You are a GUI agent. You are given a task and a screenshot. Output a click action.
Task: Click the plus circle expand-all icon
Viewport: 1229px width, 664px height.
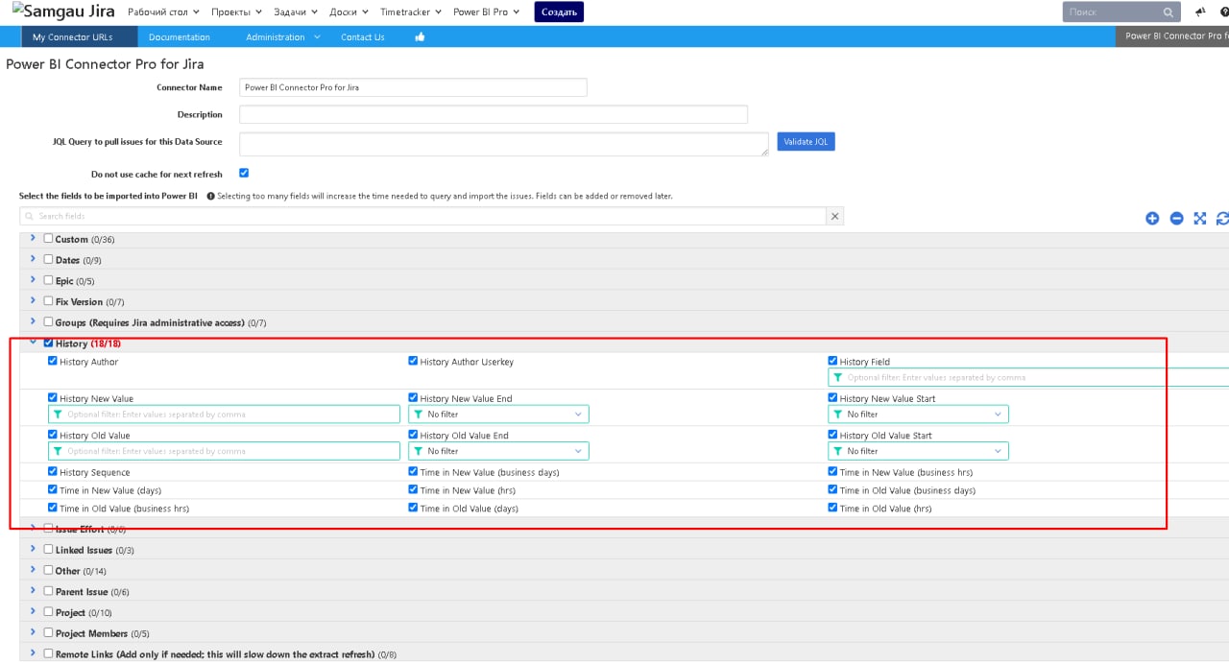coord(1152,218)
